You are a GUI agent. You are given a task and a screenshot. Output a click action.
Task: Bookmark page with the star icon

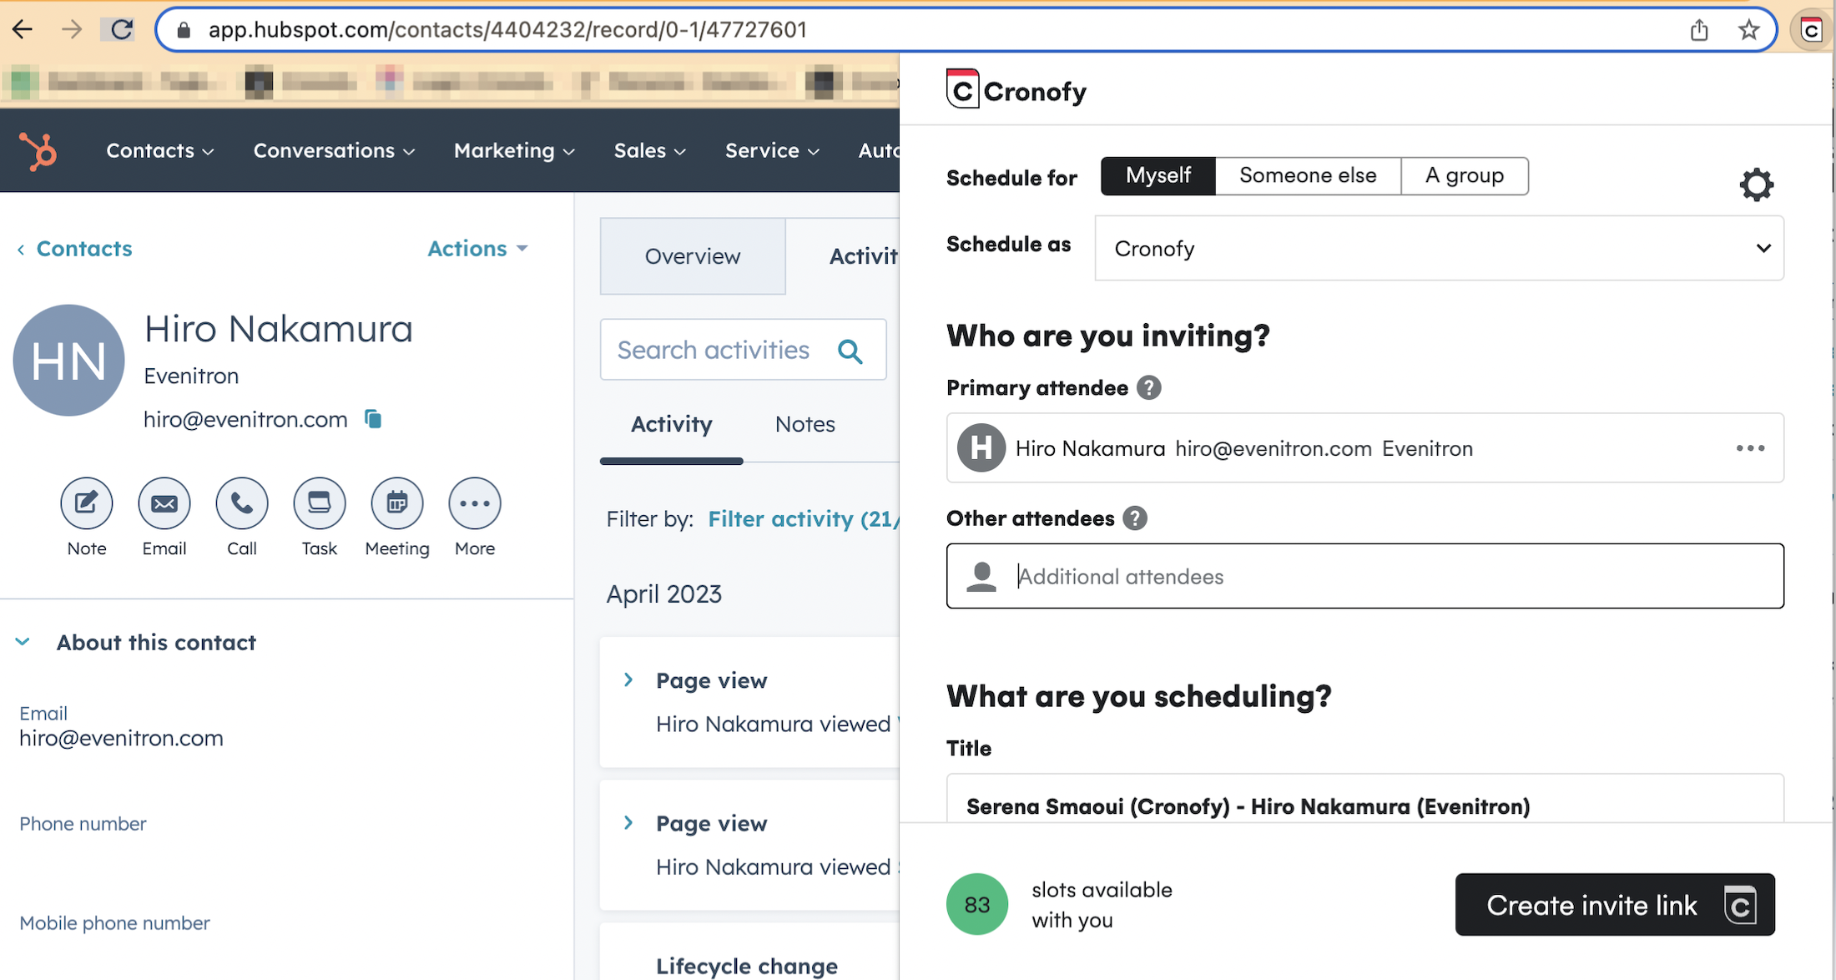(1749, 30)
